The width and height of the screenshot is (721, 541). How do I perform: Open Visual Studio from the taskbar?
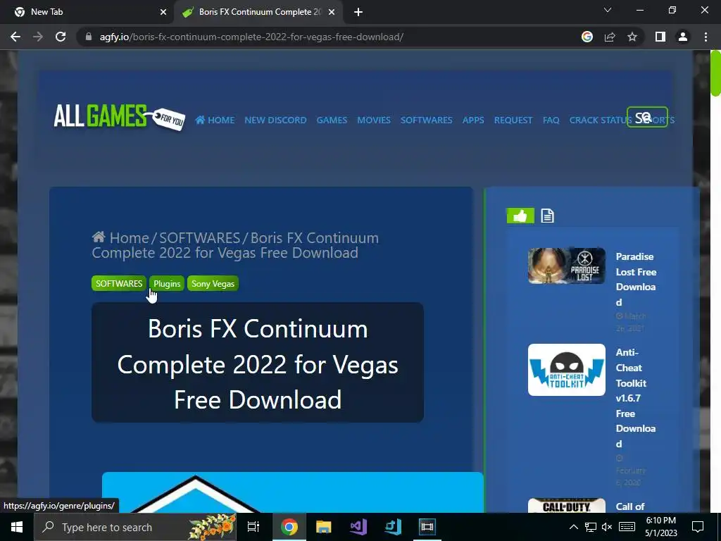coord(358,527)
